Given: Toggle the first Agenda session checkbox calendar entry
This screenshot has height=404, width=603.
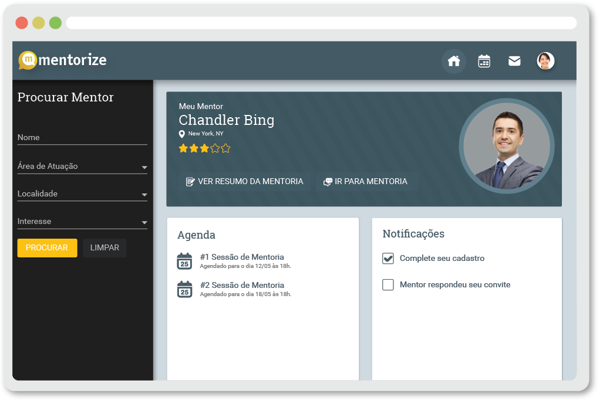Looking at the screenshot, I should (185, 260).
